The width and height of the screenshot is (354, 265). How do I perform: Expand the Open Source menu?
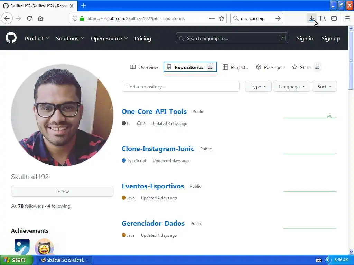tap(109, 39)
